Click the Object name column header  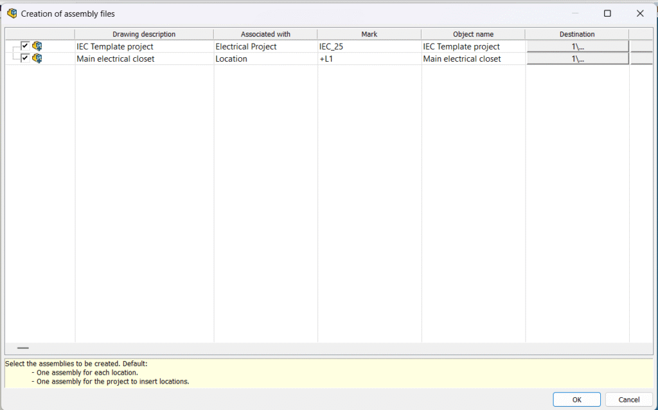[x=473, y=34]
